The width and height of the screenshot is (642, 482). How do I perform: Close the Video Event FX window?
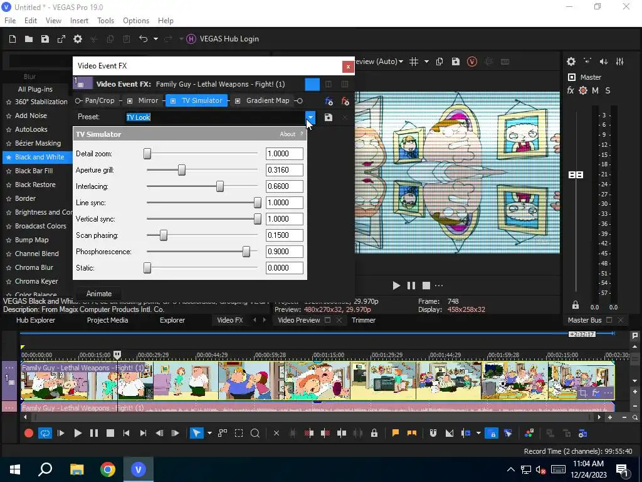point(348,67)
